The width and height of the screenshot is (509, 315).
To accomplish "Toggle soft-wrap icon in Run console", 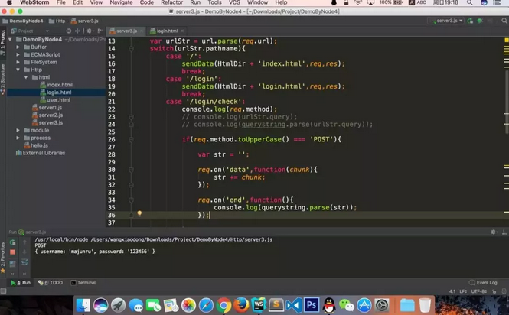I will (x=24, y=261).
